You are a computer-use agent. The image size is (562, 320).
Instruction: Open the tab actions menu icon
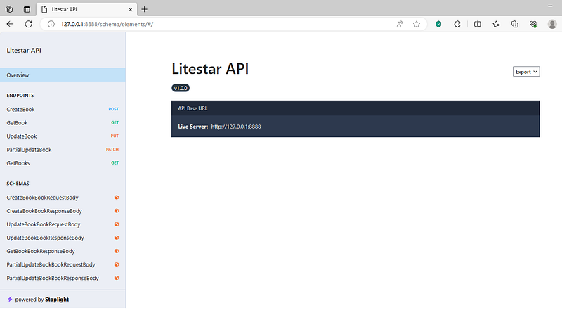(27, 9)
